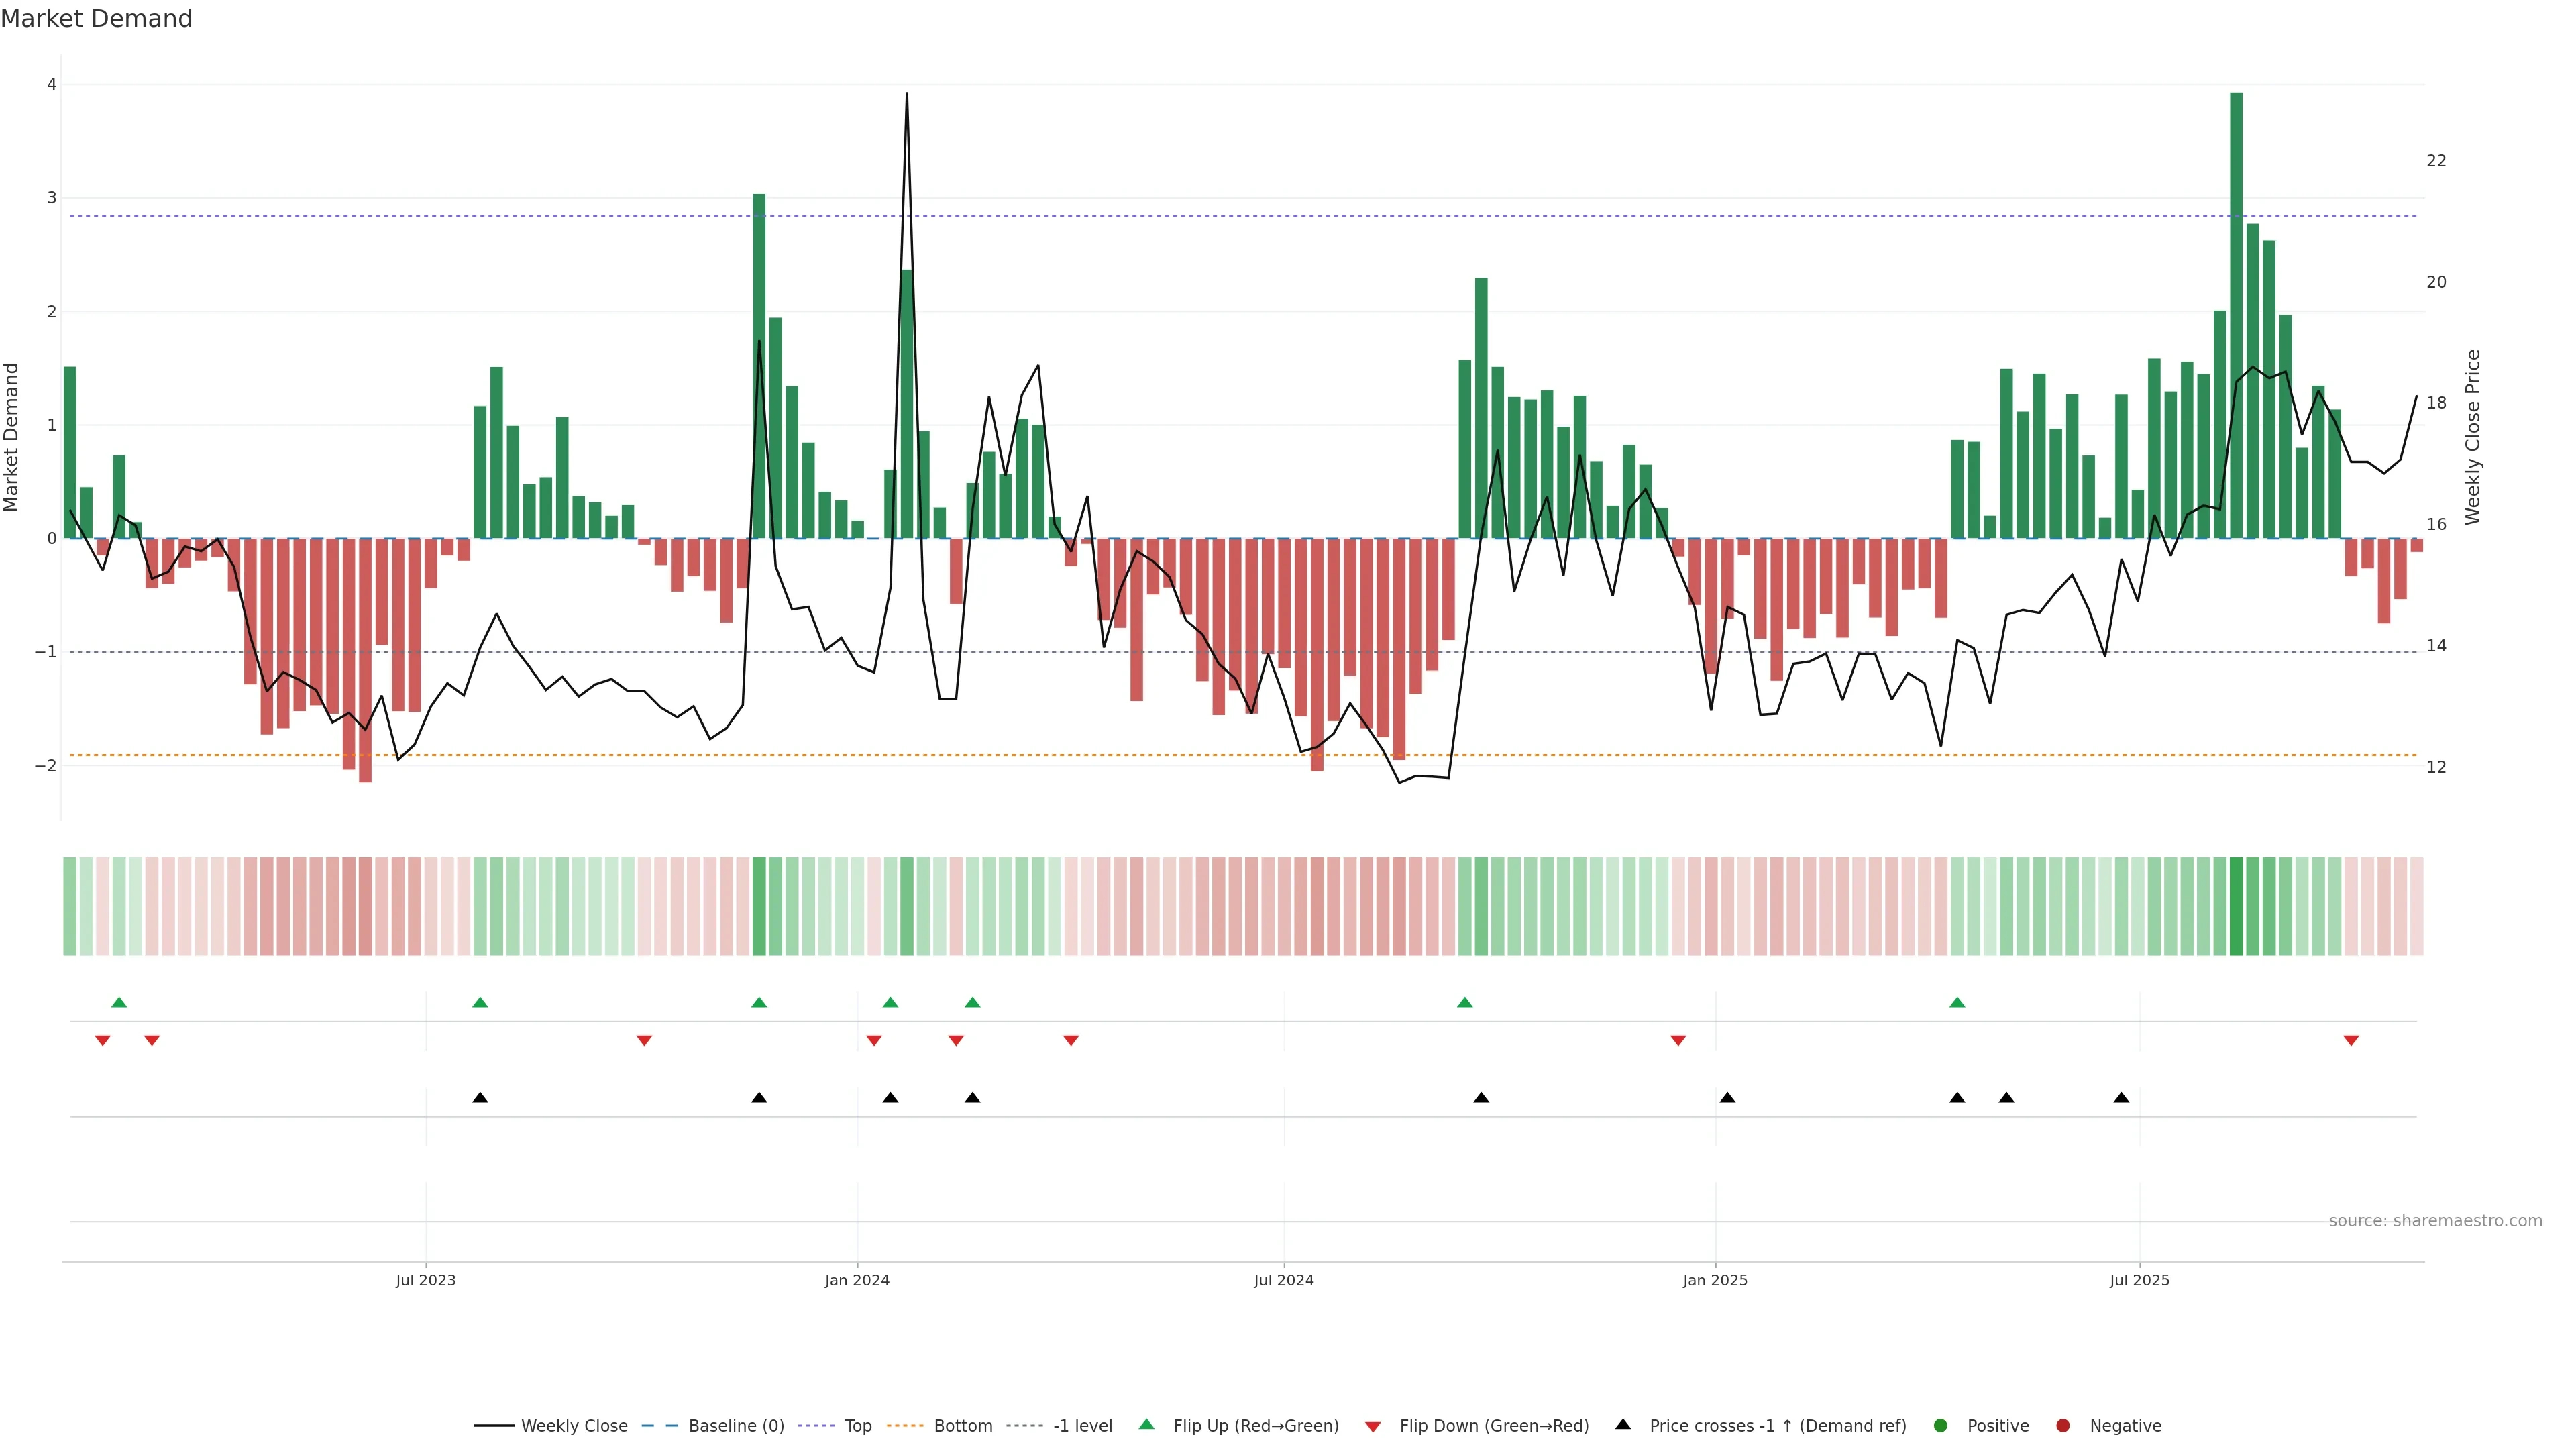Click the red Negative legend dot

click(x=2063, y=1425)
